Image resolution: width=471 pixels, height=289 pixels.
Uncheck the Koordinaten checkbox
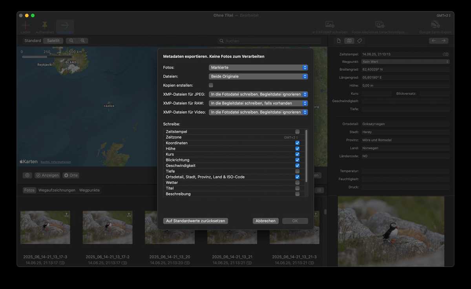point(298,143)
